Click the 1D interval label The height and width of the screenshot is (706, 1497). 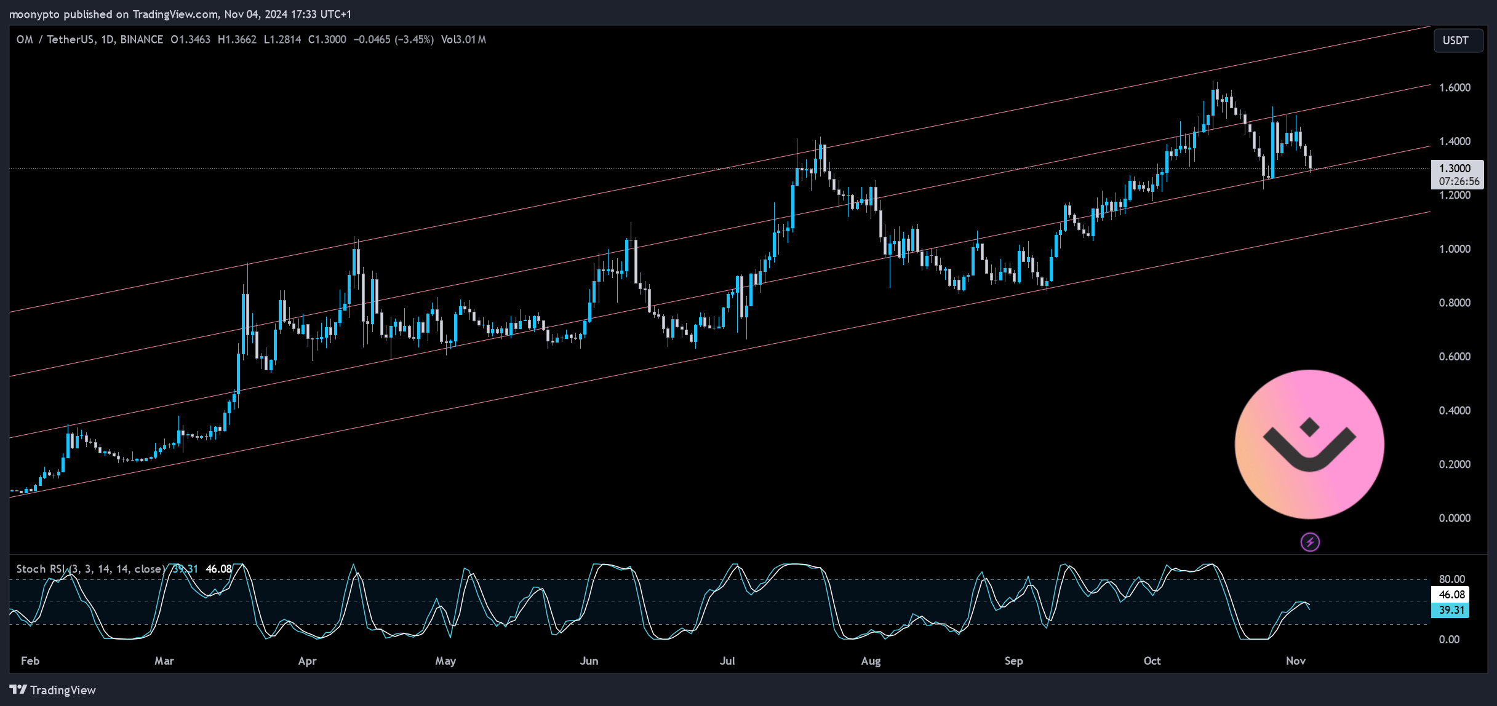108,39
